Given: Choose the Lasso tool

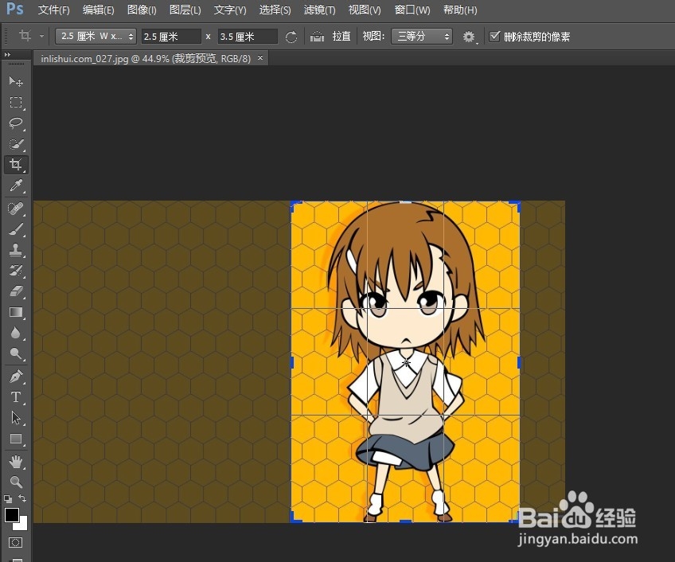Looking at the screenshot, I should [15, 123].
